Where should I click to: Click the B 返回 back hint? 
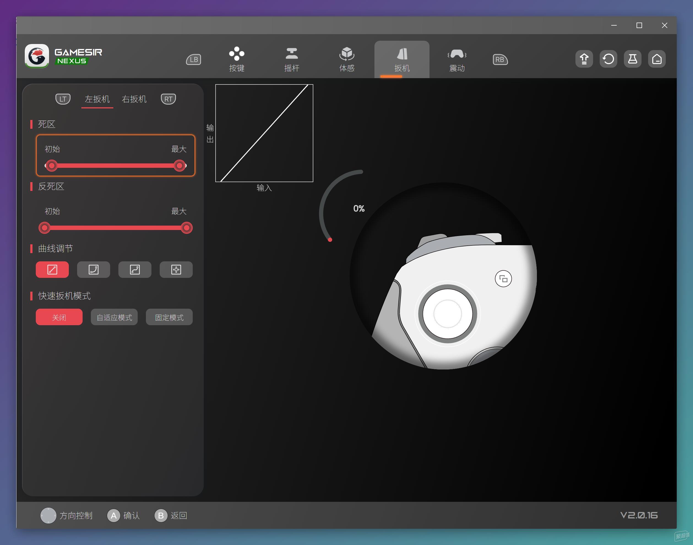[x=171, y=516]
